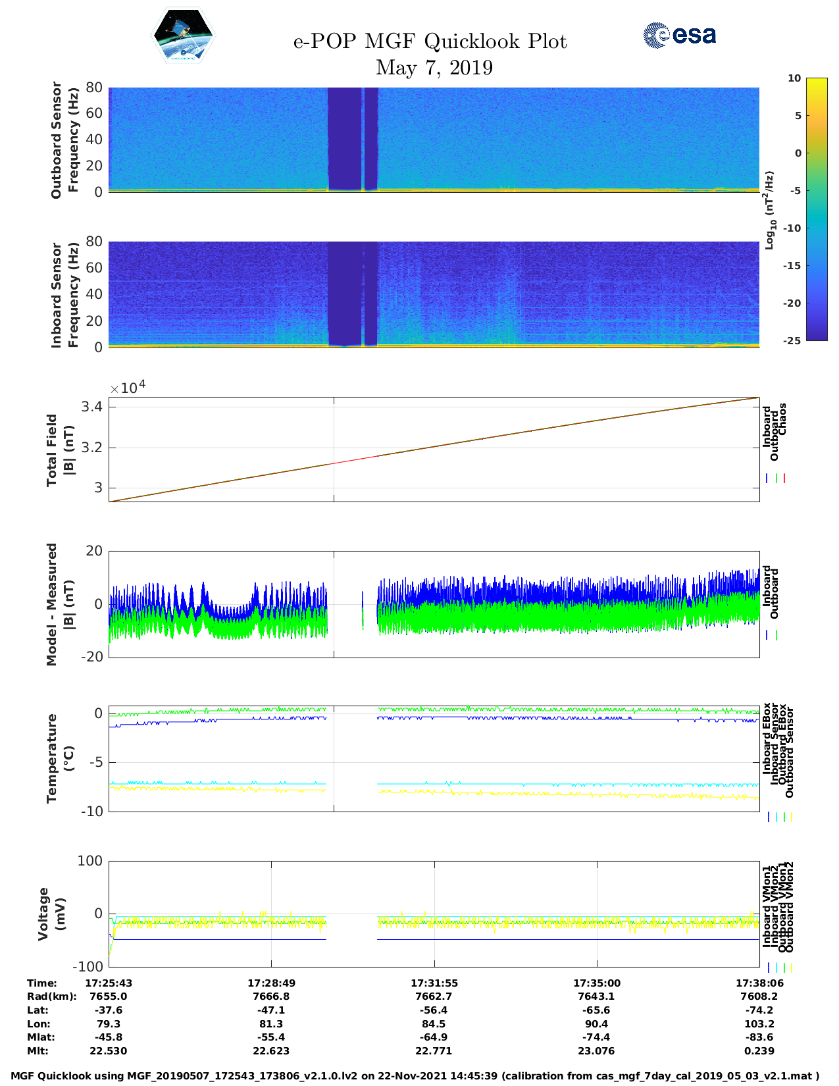Click the May 7, 2019 date subtitle
The image size is (839, 1086).
click(x=434, y=68)
